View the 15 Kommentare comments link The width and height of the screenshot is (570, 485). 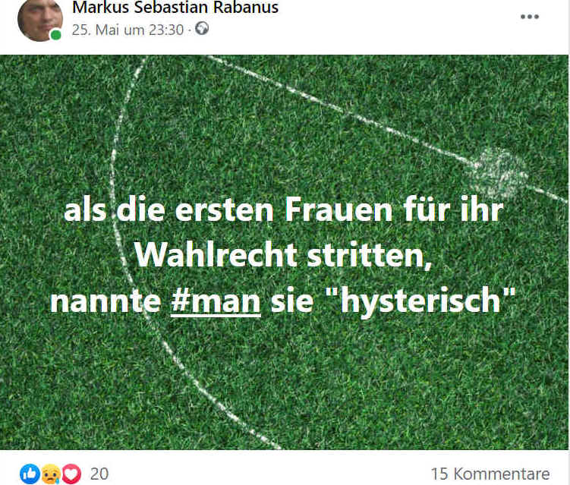[490, 474]
